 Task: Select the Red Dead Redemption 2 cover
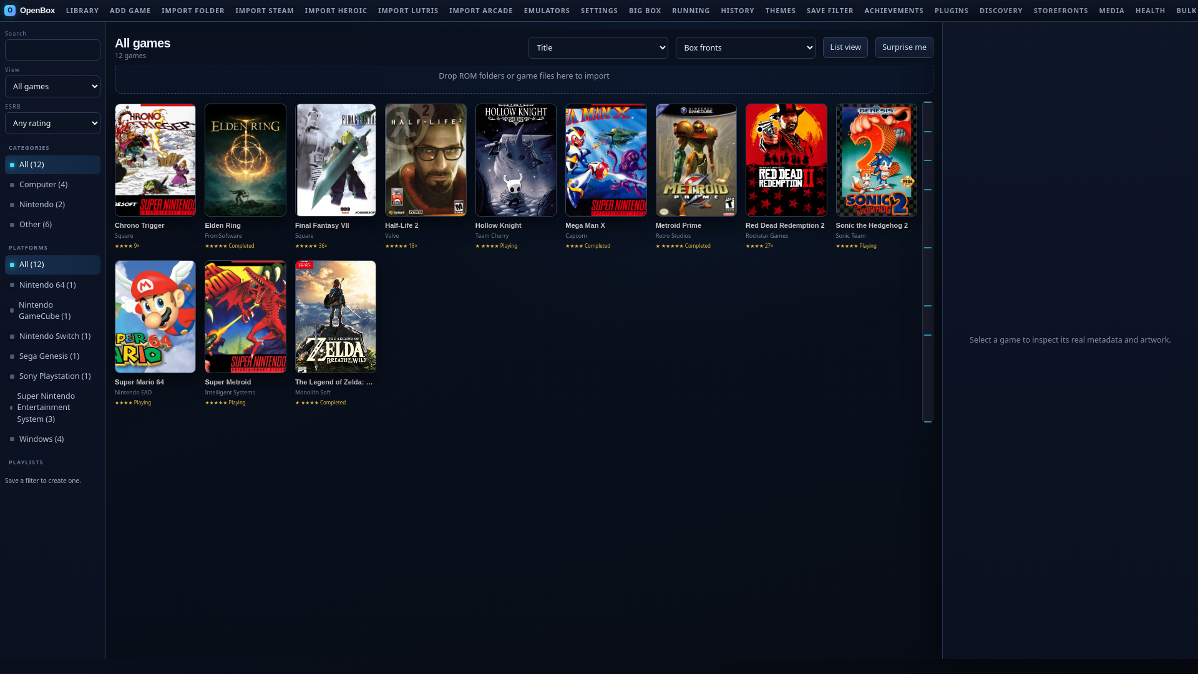pyautogui.click(x=786, y=160)
